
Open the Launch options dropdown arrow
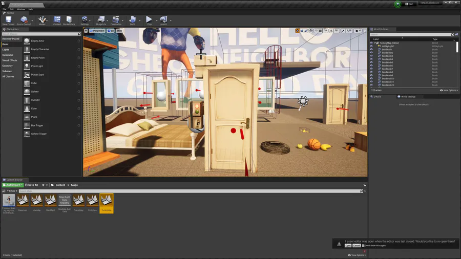pos(171,20)
